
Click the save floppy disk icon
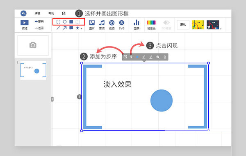(x=64, y=13)
